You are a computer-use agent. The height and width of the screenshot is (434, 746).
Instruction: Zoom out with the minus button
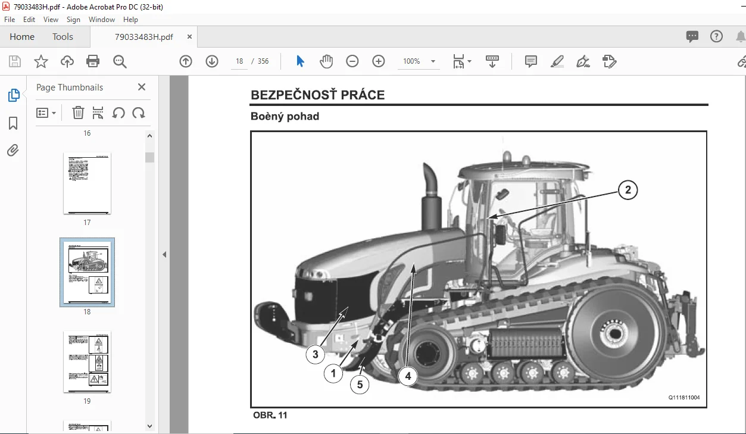352,61
